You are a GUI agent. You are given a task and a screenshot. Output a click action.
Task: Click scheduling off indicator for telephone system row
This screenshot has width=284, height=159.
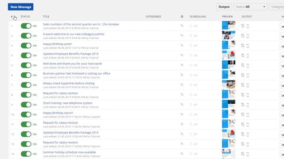193,105
